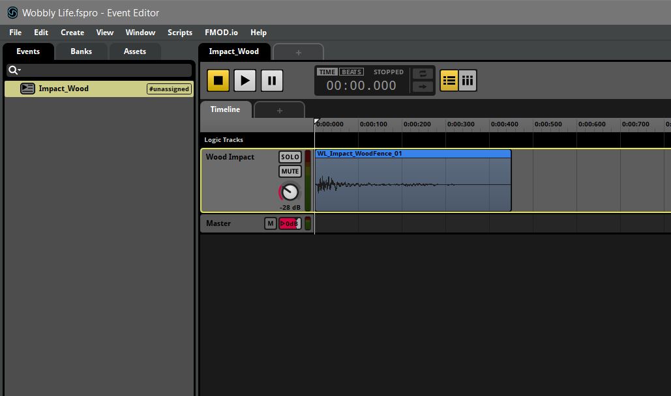671x396 pixels.
Task: Click the Impact_Wood event icon
Action: click(27, 89)
